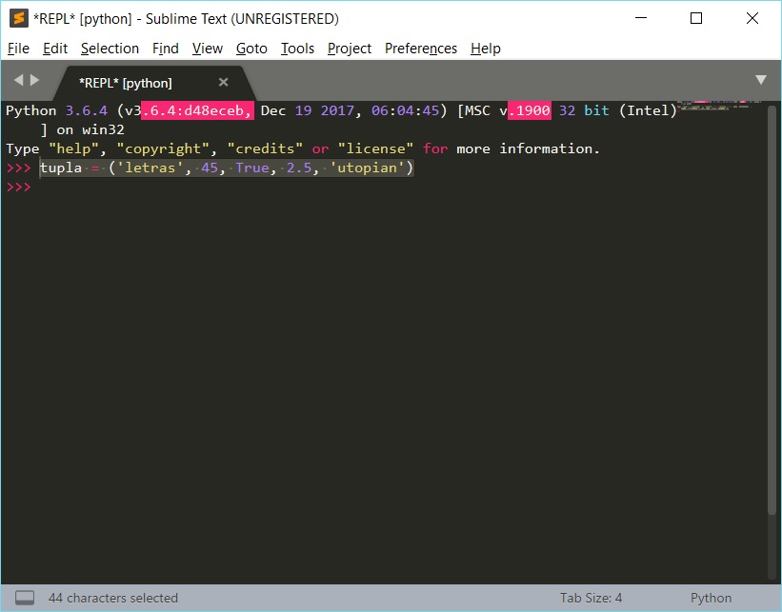Image resolution: width=782 pixels, height=612 pixels.
Task: Close the *REPL* [python] tab
Action: click(224, 82)
